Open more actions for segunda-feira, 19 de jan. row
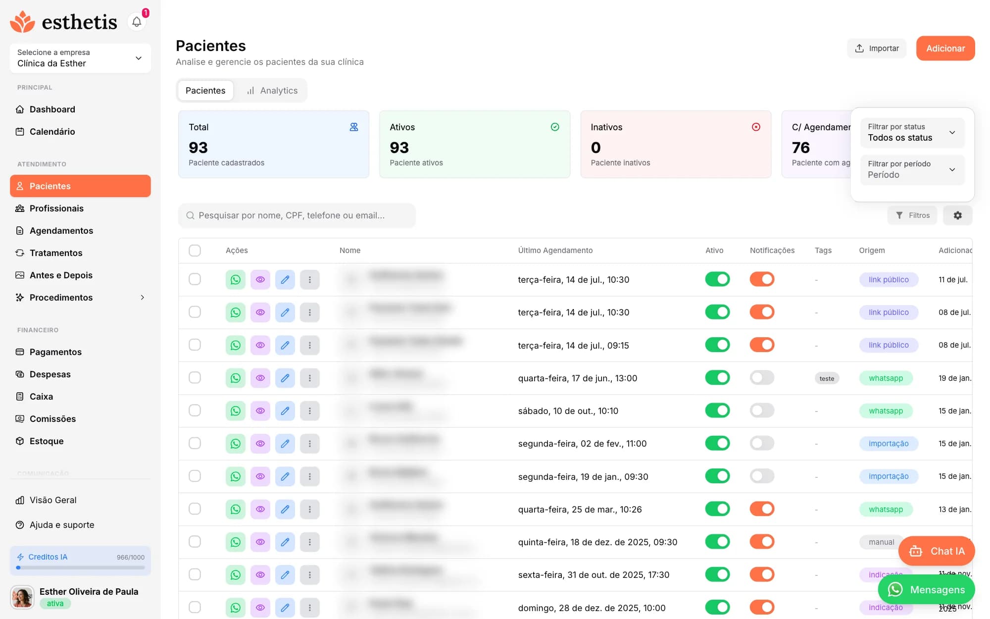 coord(310,476)
